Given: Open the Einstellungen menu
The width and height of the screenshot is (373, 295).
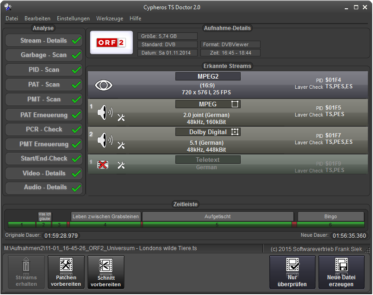Looking at the screenshot, I should point(73,18).
